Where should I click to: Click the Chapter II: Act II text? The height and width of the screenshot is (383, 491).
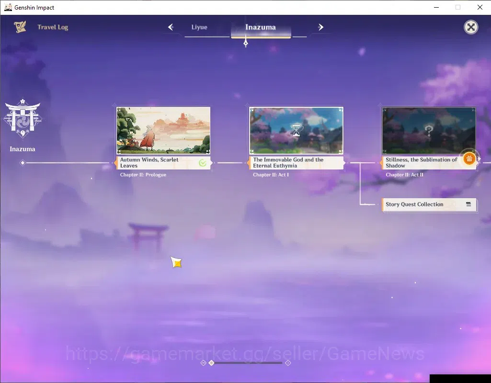404,175
